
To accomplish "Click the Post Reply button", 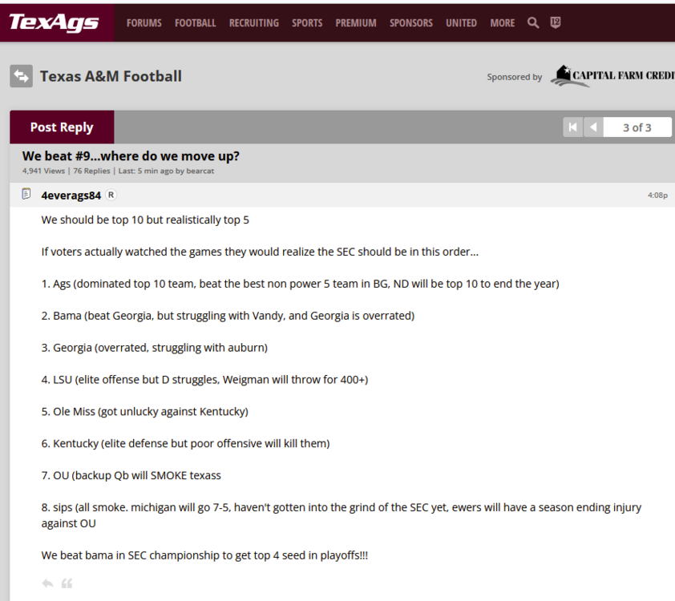I will 62,127.
